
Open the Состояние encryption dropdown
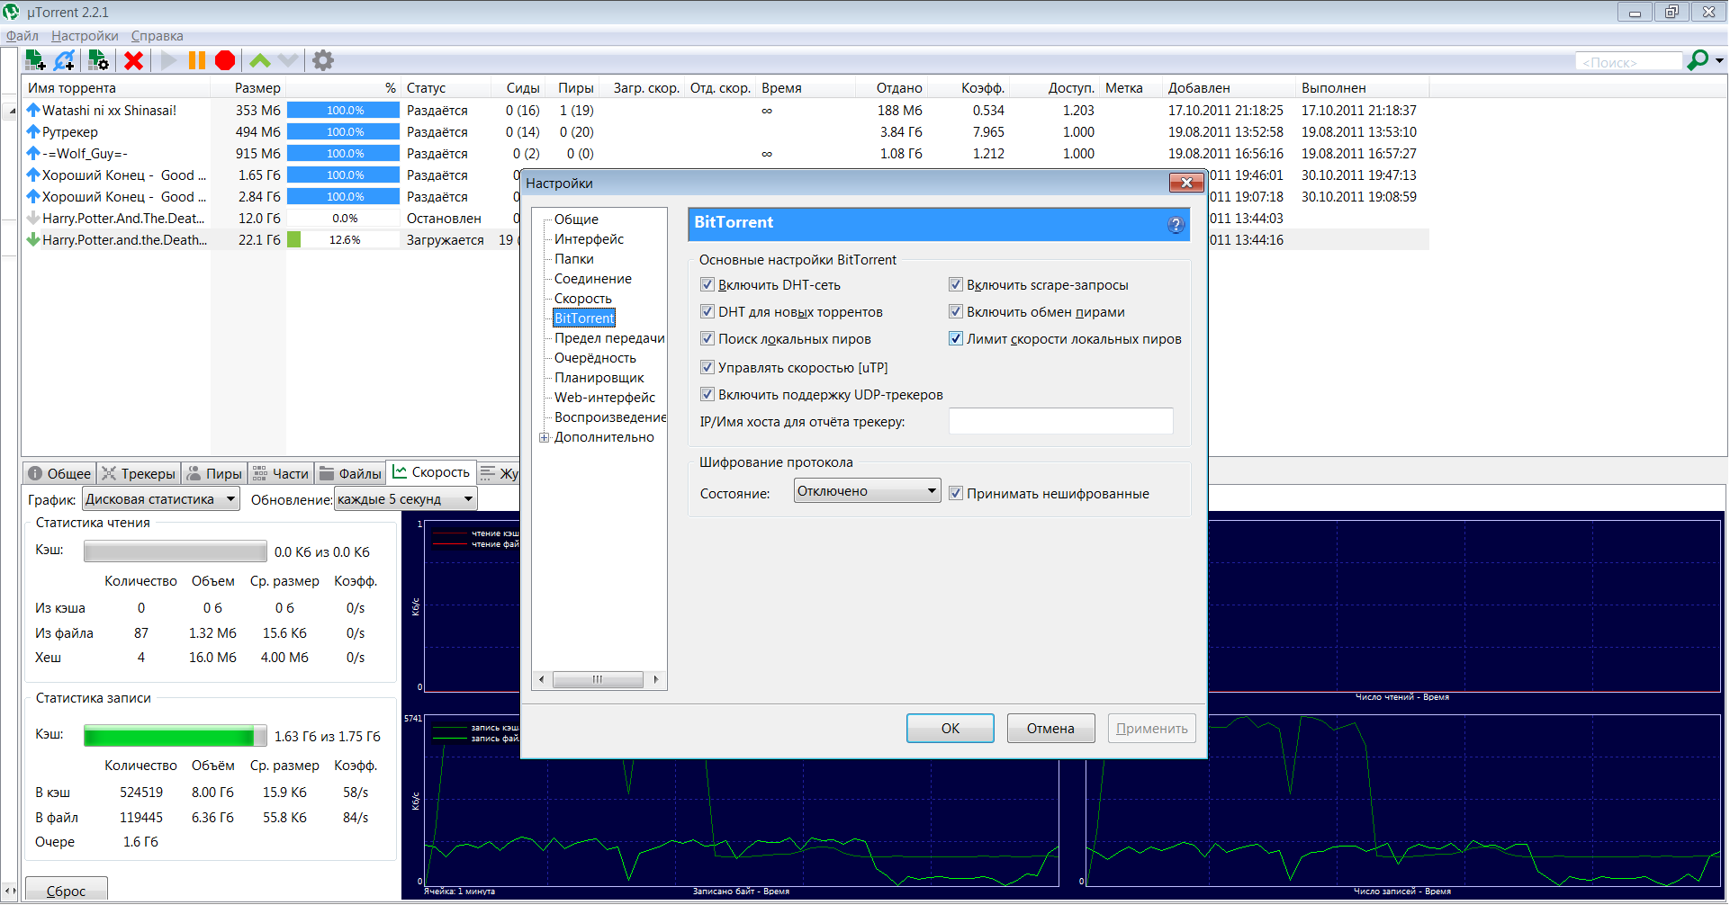point(868,490)
